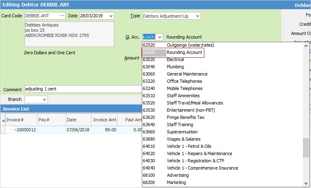Collapse the GL Acc. dropdown arrow
Image resolution: width=311 pixels, height=188 pixels.
pyautogui.click(x=160, y=37)
